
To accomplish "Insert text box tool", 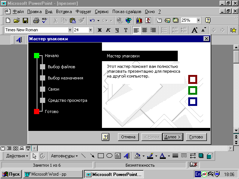I will point(118,156).
